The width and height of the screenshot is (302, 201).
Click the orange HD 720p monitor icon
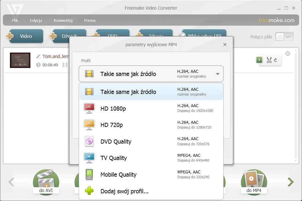click(x=89, y=125)
